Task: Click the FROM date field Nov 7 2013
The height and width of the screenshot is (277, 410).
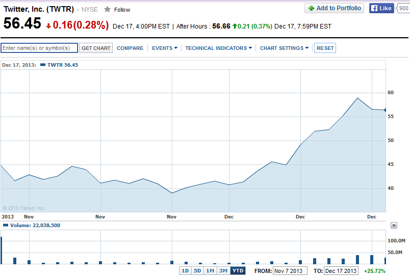Action: click(290, 271)
